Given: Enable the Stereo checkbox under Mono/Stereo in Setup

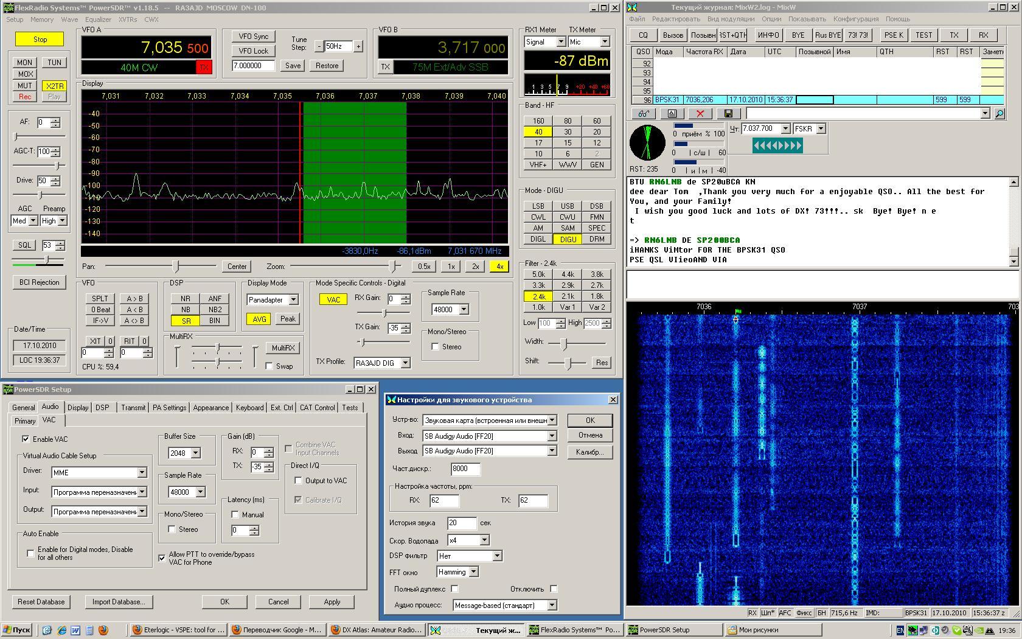Looking at the screenshot, I should pyautogui.click(x=172, y=529).
